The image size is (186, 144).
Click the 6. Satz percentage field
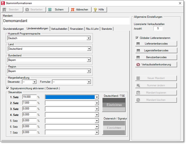pos(29,126)
